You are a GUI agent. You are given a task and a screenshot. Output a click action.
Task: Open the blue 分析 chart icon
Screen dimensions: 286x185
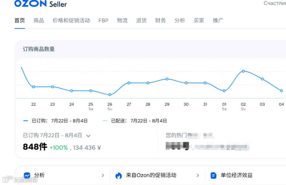click(x=27, y=175)
